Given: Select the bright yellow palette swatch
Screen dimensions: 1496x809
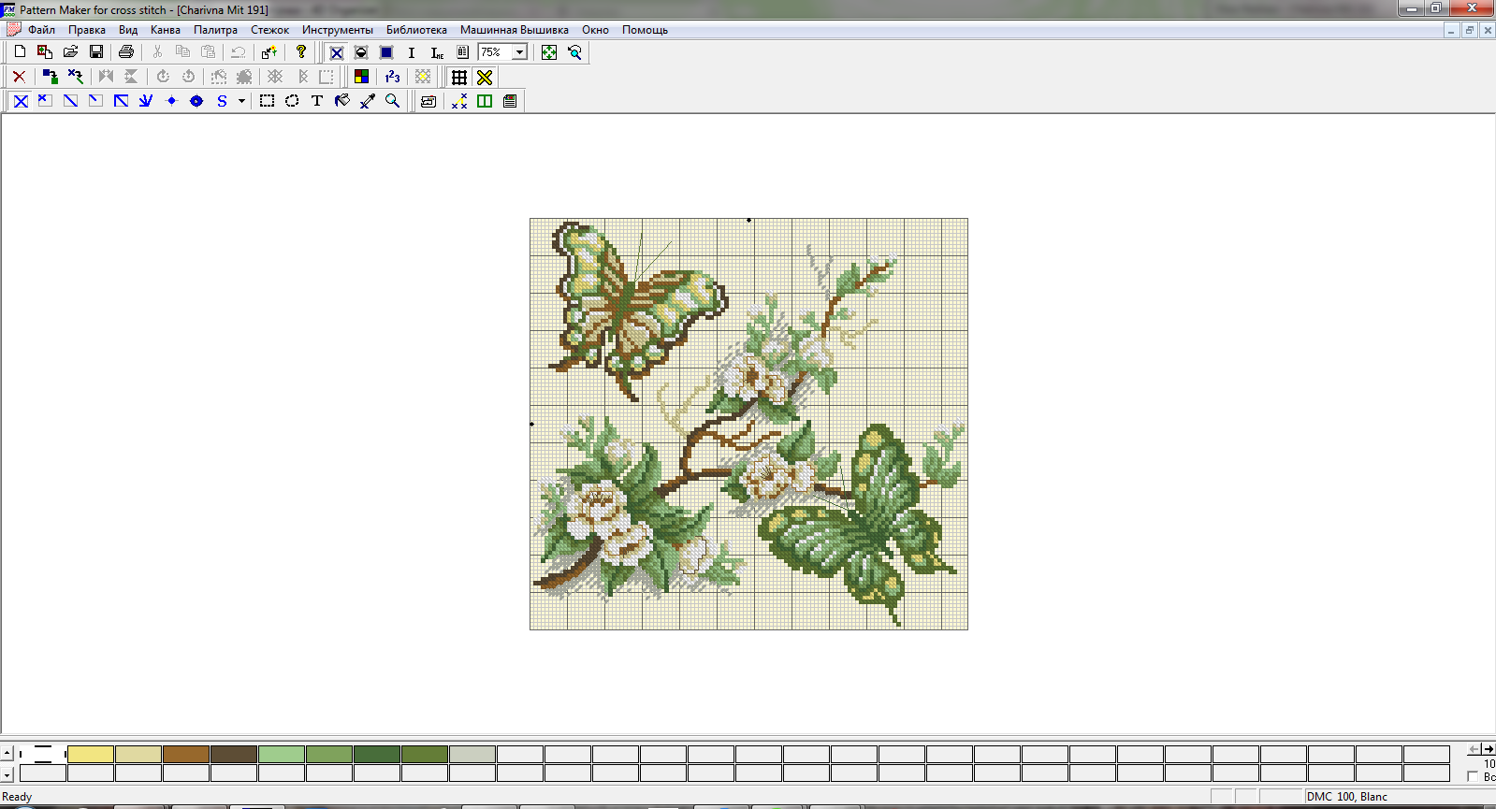Looking at the screenshot, I should (91, 754).
